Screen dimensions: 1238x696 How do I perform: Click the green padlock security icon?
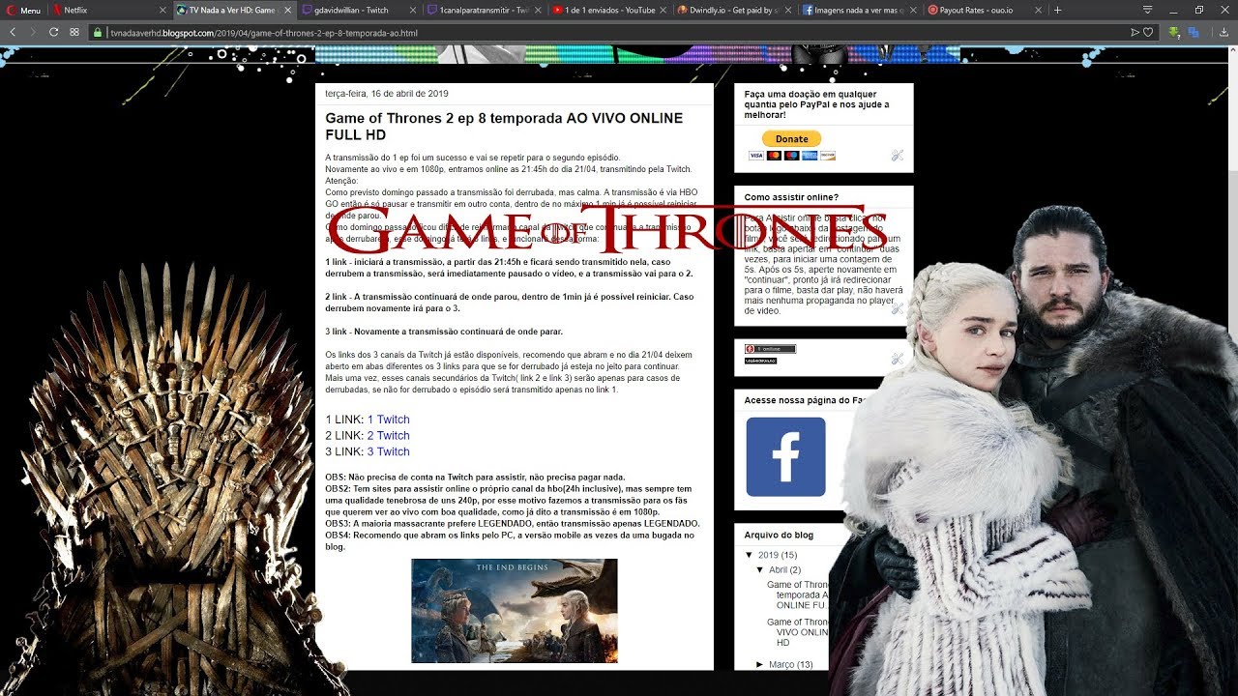99,33
